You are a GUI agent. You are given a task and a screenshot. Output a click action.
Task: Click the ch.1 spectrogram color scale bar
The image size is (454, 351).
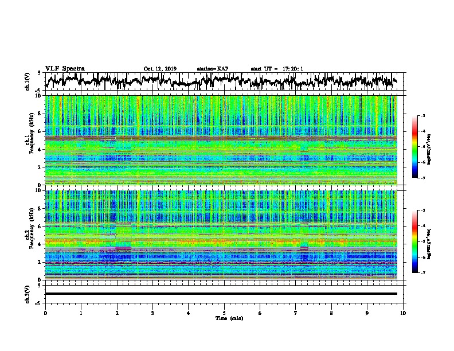[x=415, y=147]
